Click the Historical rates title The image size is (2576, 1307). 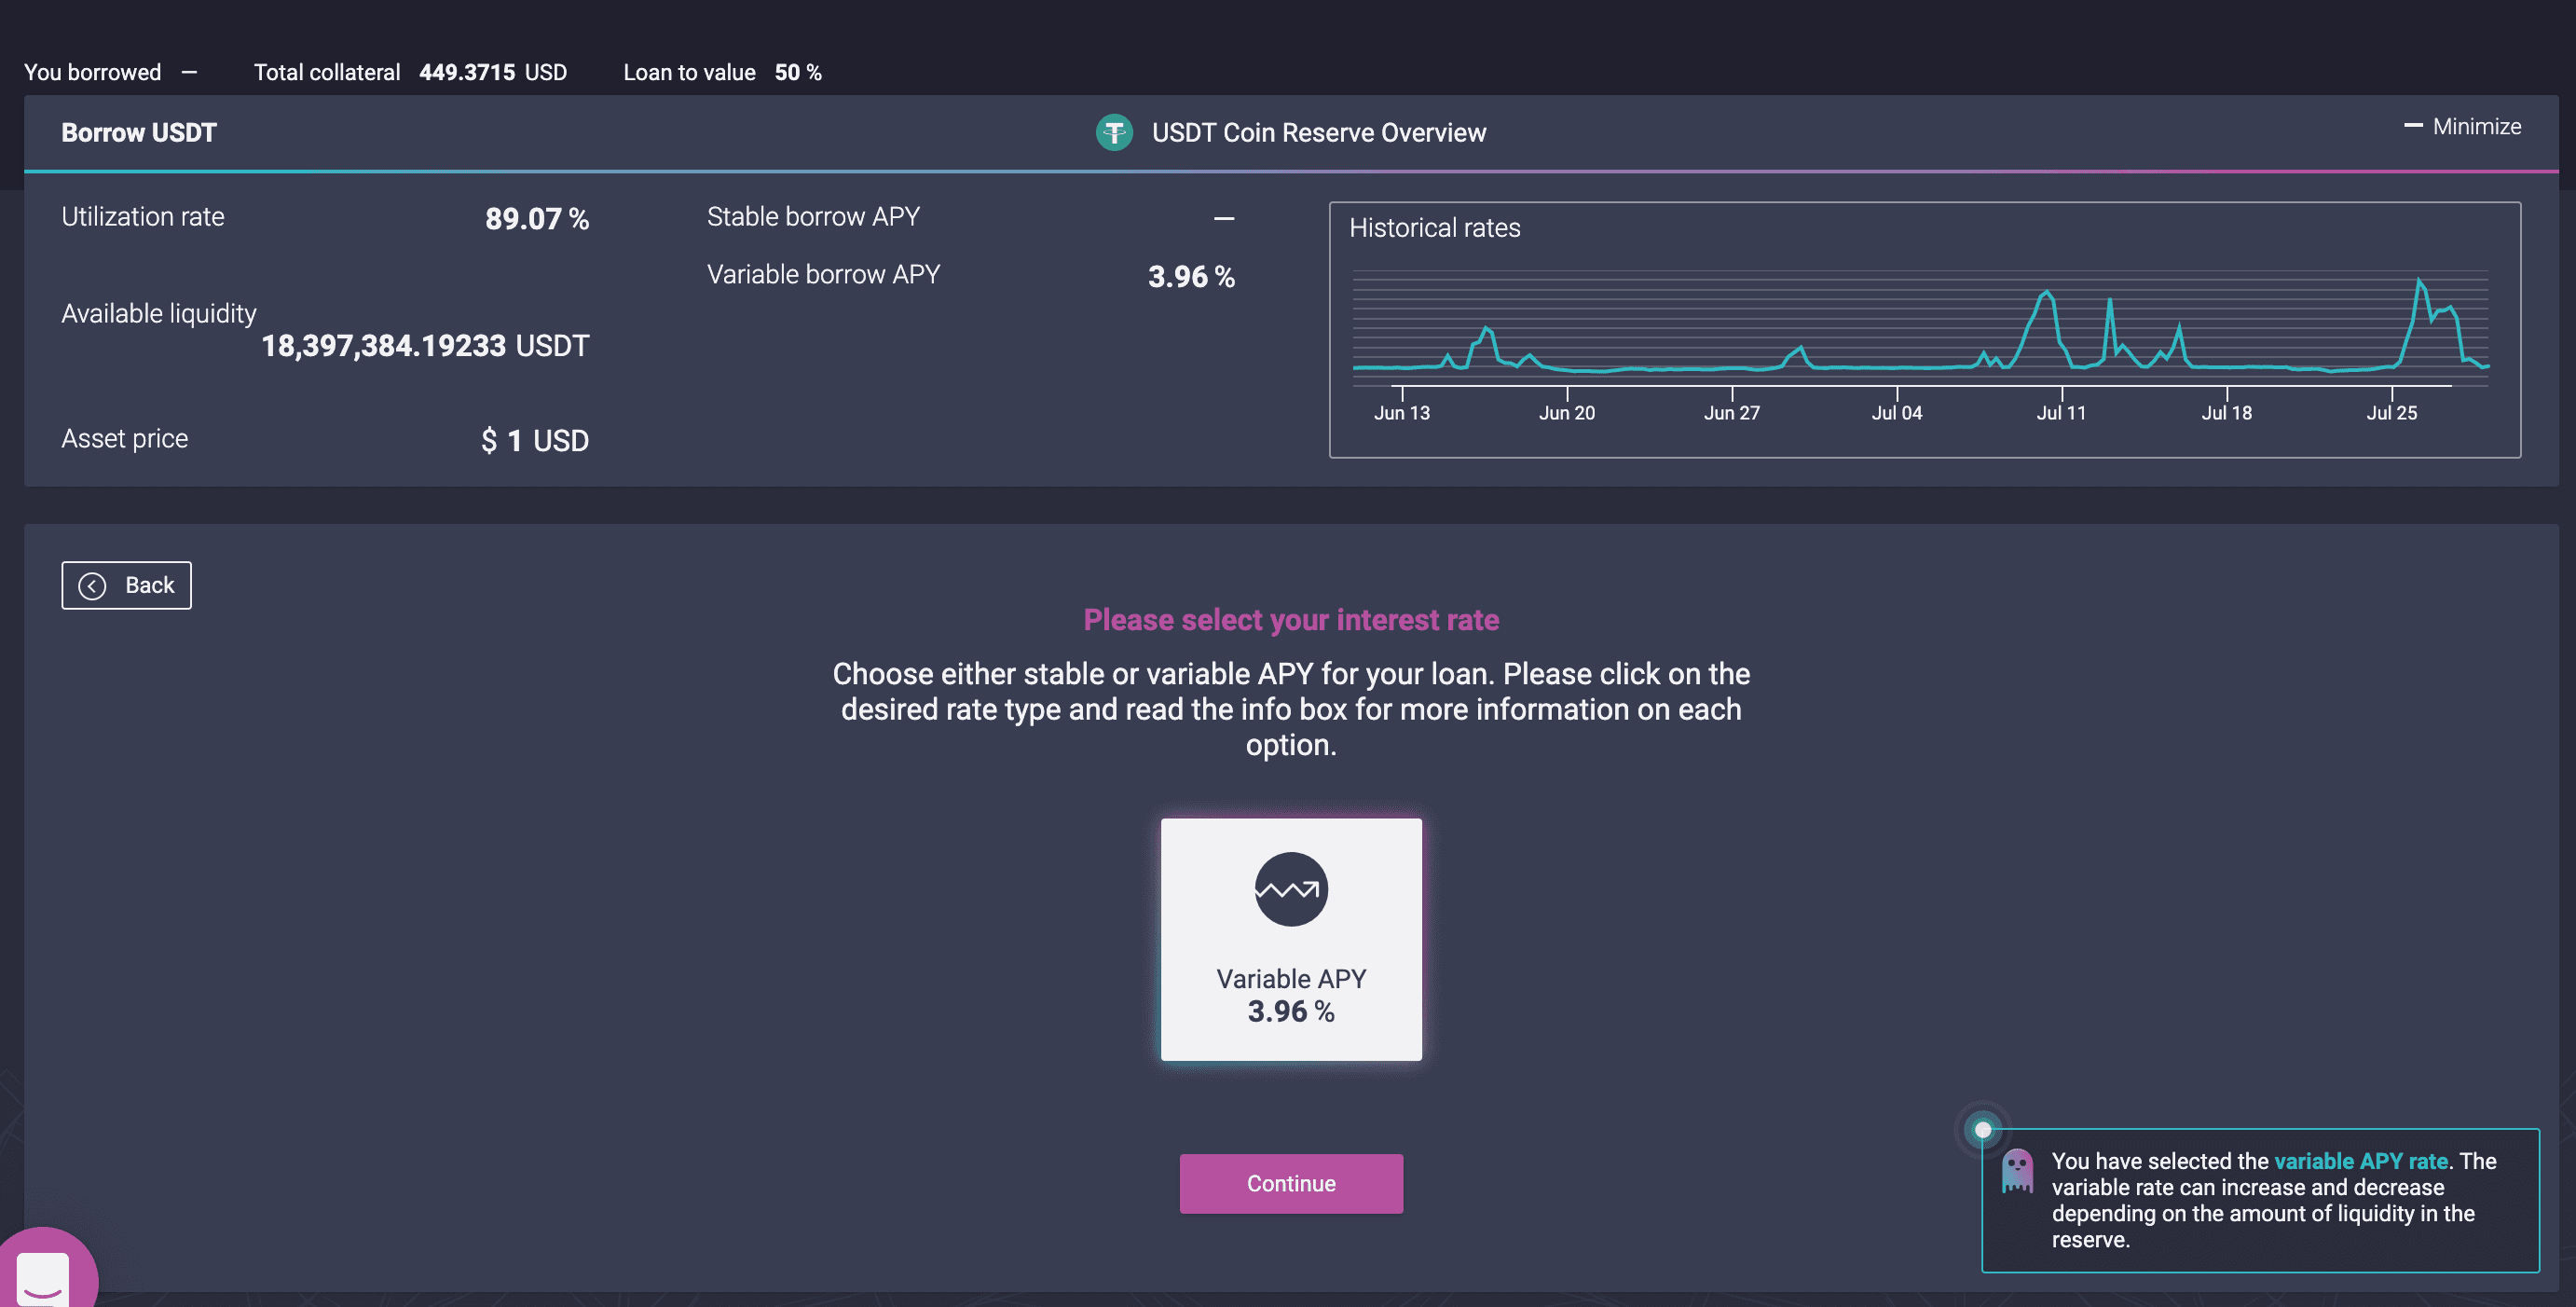[x=1434, y=228]
